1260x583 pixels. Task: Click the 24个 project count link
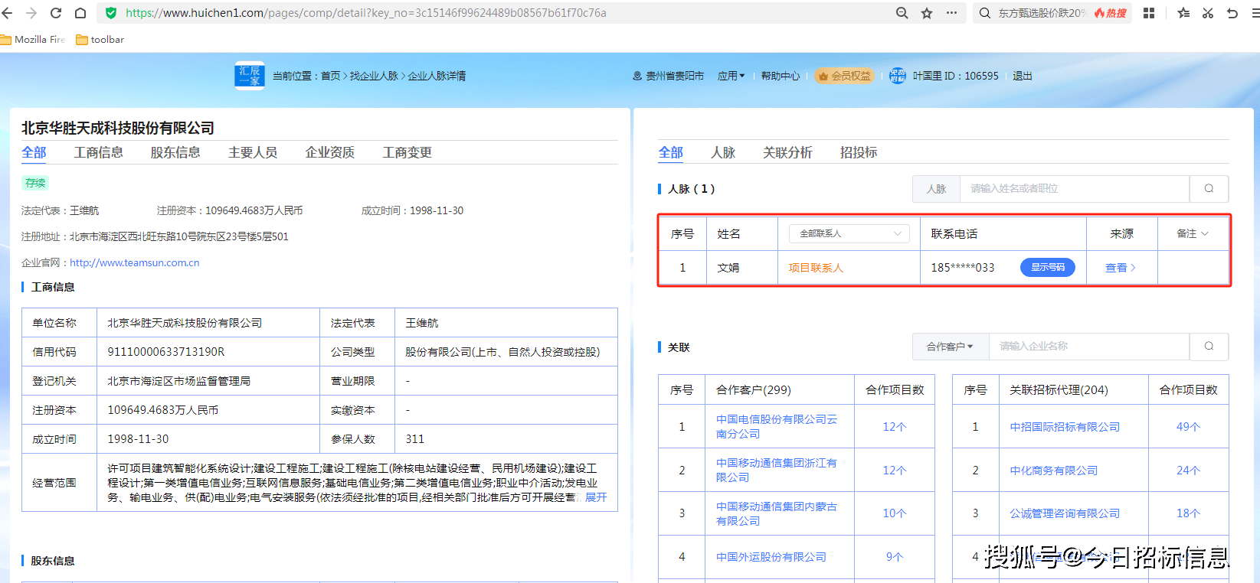click(1189, 471)
